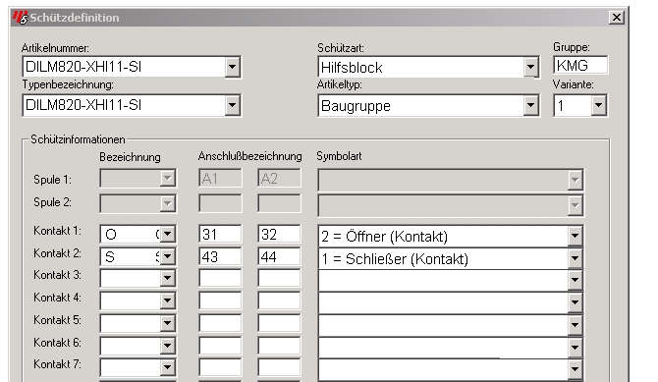Click the Anschlußbezeichnung column header
The height and width of the screenshot is (382, 658).
(x=249, y=156)
